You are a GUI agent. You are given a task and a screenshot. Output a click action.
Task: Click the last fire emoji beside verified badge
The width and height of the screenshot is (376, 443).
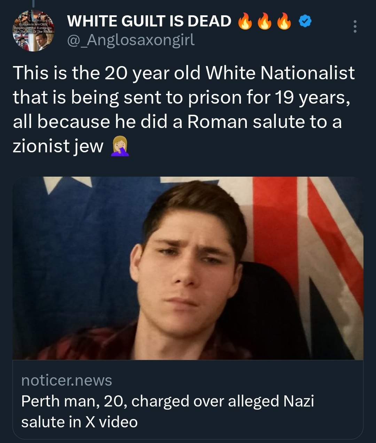(284, 22)
